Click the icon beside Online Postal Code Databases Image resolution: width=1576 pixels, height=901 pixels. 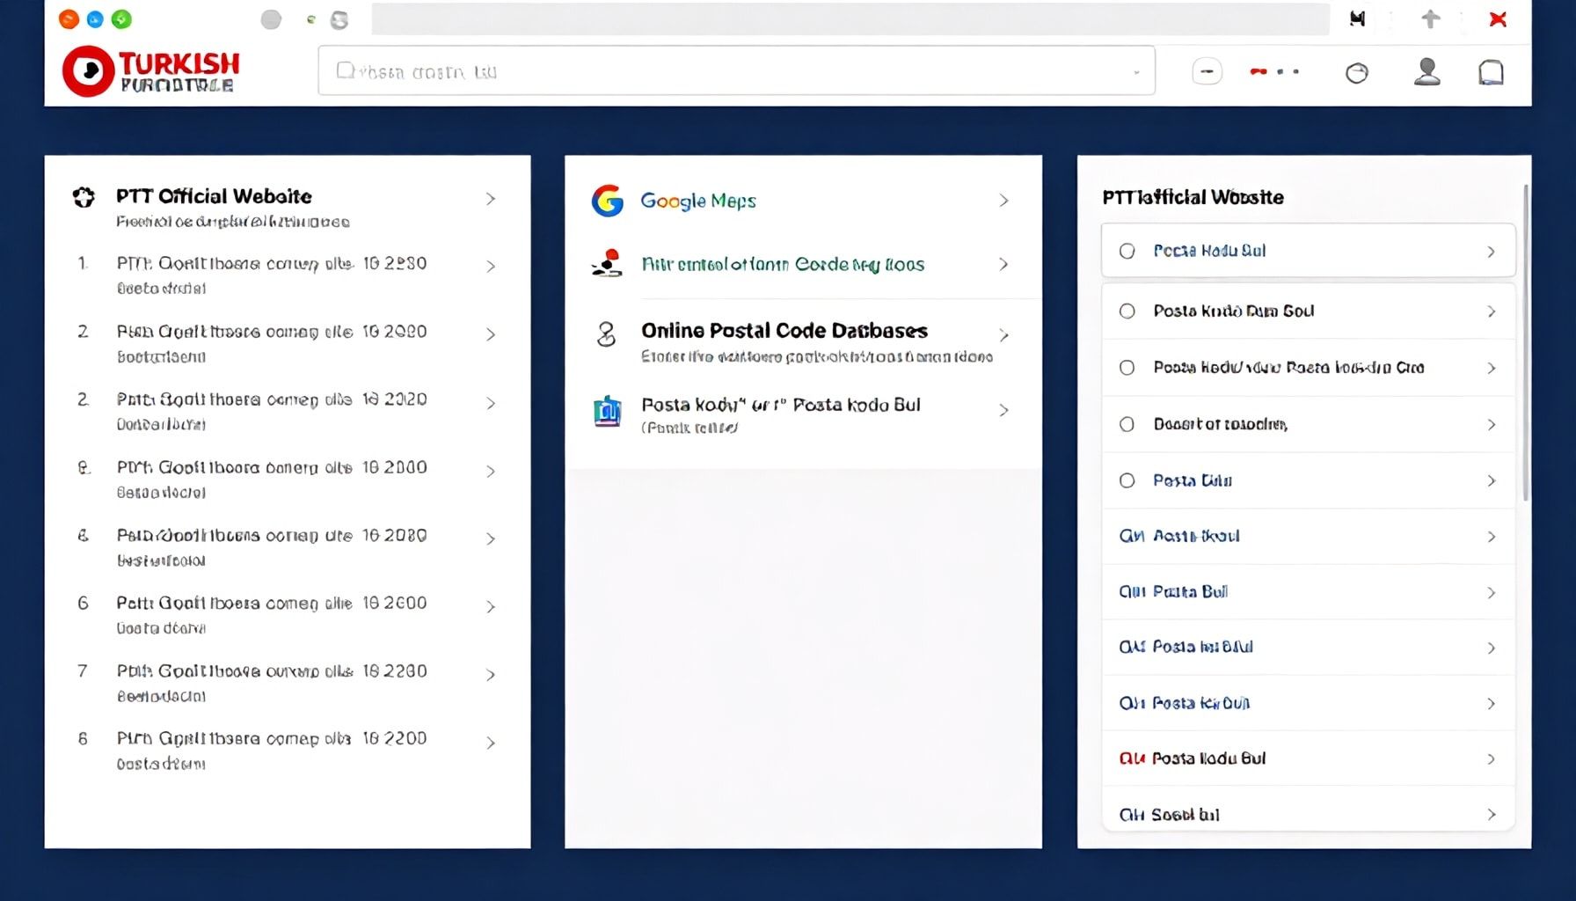[607, 334]
